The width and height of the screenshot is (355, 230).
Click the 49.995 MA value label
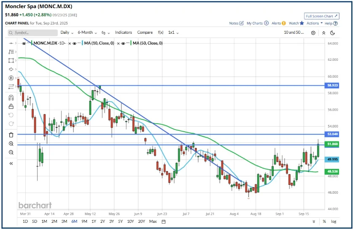332,159
